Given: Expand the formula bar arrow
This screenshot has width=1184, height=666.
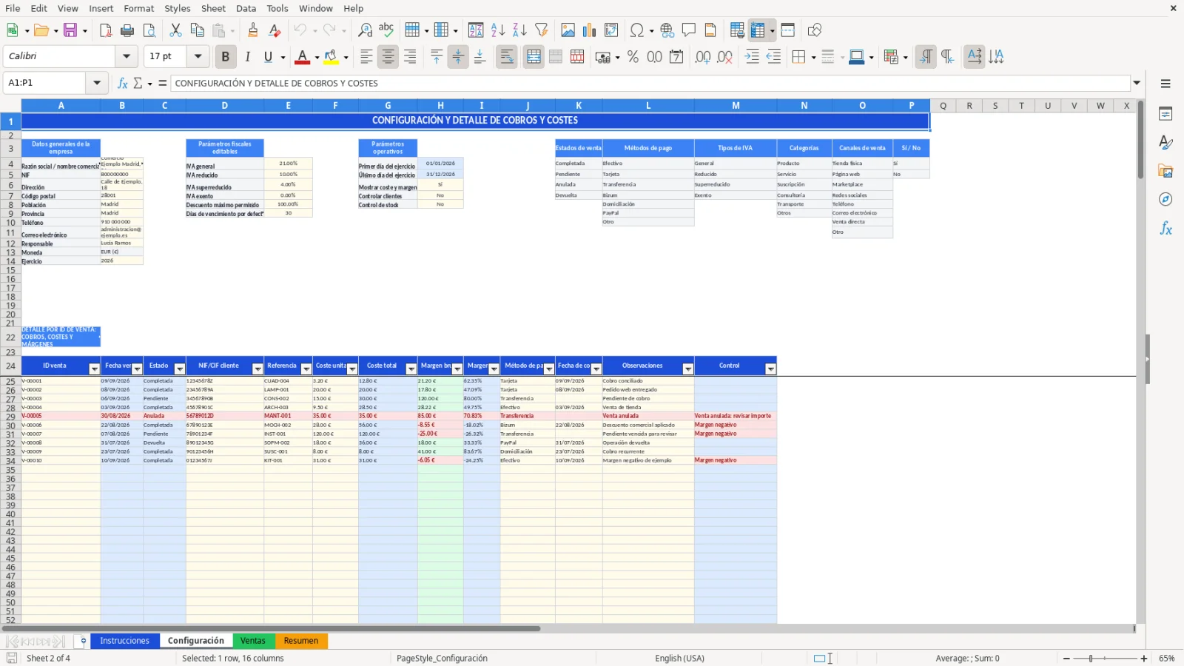Looking at the screenshot, I should [1137, 83].
